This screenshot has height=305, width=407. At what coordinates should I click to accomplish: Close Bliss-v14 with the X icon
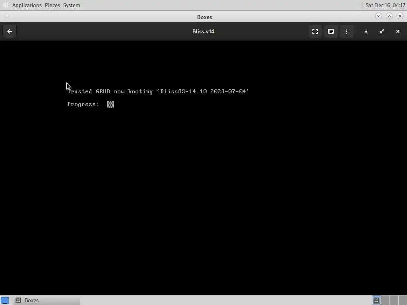[x=397, y=31]
